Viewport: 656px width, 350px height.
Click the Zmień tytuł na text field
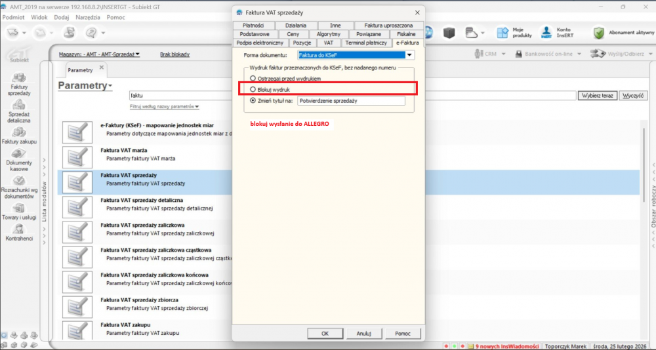(351, 101)
